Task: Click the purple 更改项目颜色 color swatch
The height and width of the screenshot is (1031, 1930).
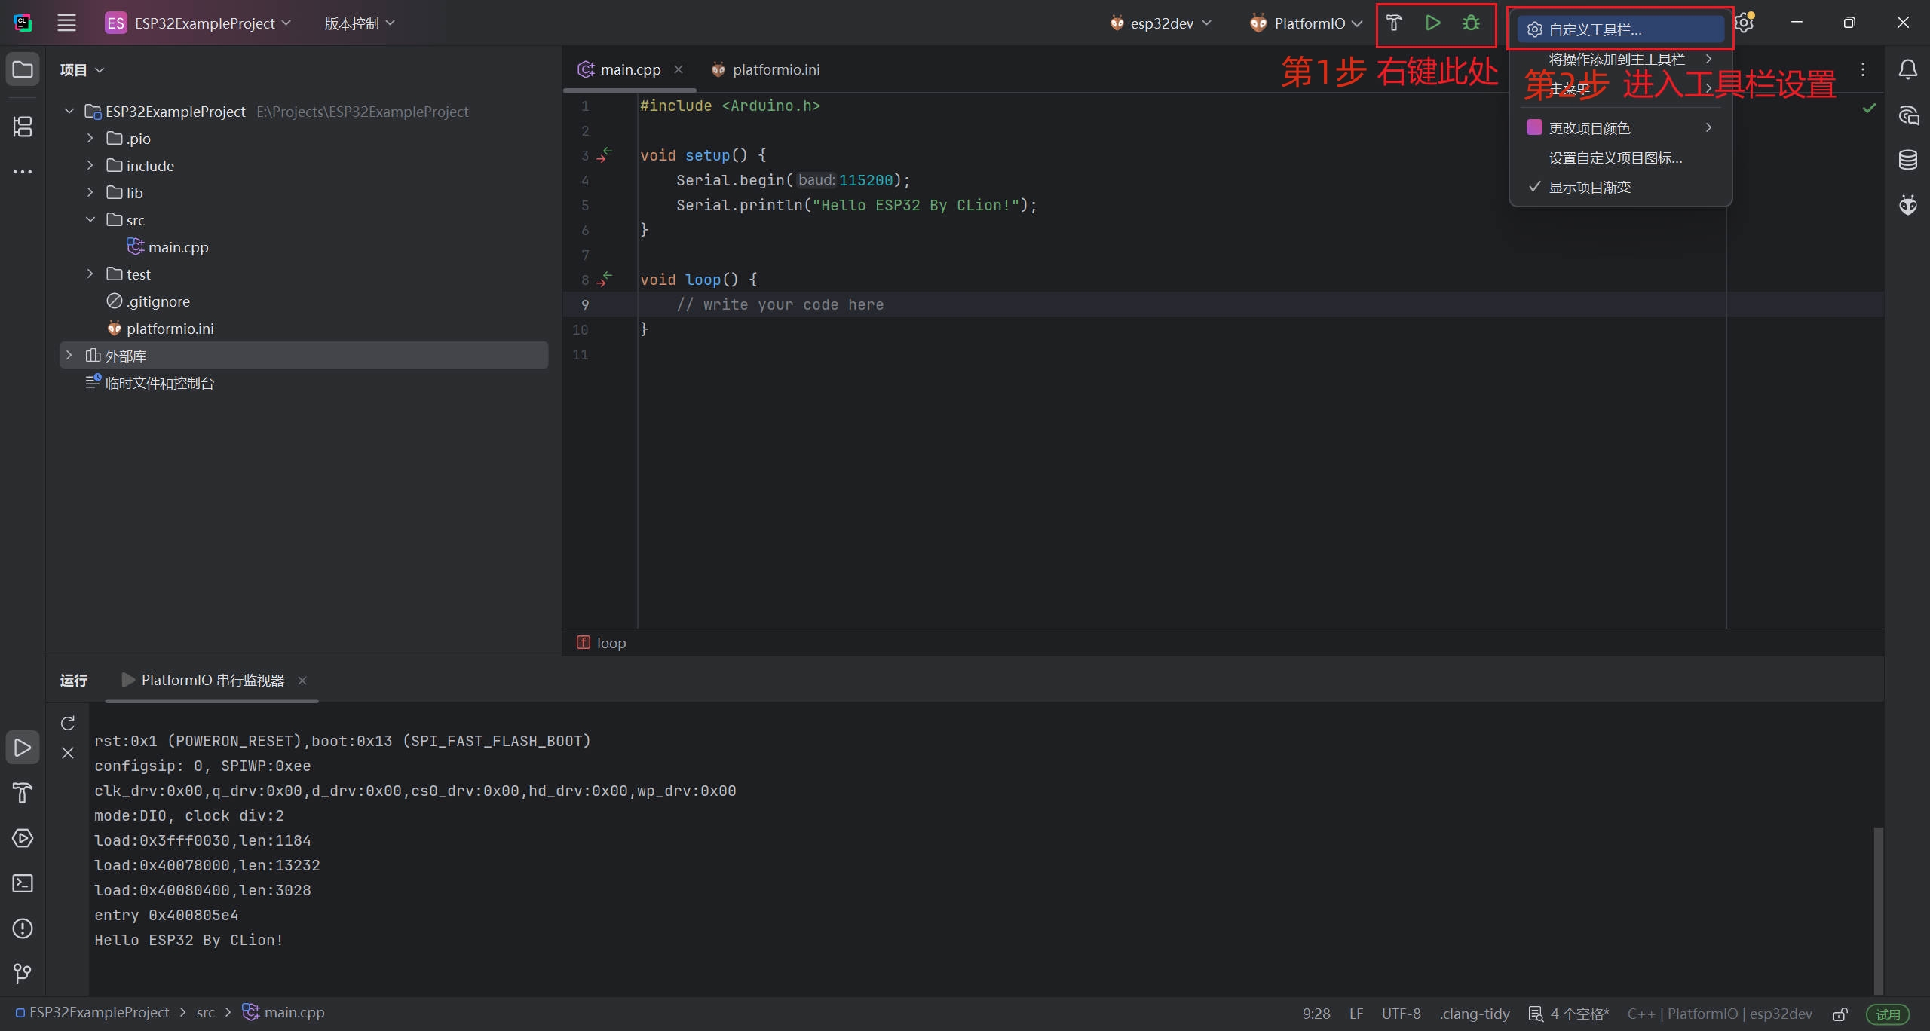Action: click(1534, 127)
